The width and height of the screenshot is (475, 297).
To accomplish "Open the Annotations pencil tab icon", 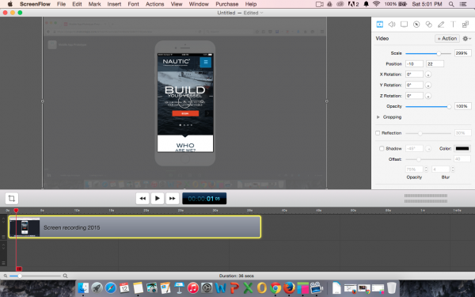I will (x=441, y=25).
